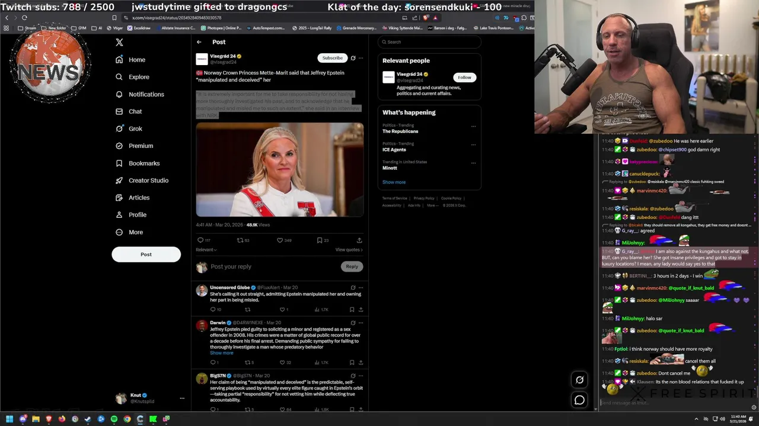Open Discord from the taskbar
This screenshot has height=426, width=759.
coord(23,419)
